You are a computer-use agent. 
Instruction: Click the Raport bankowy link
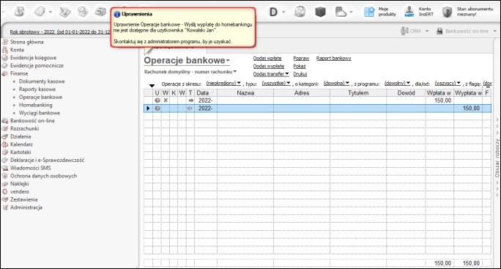[333, 58]
